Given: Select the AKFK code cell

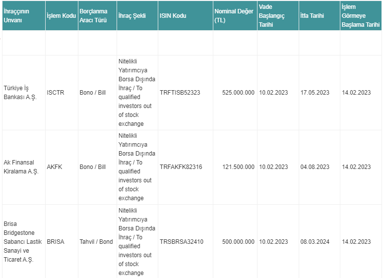Looking at the screenshot, I should tap(55, 167).
